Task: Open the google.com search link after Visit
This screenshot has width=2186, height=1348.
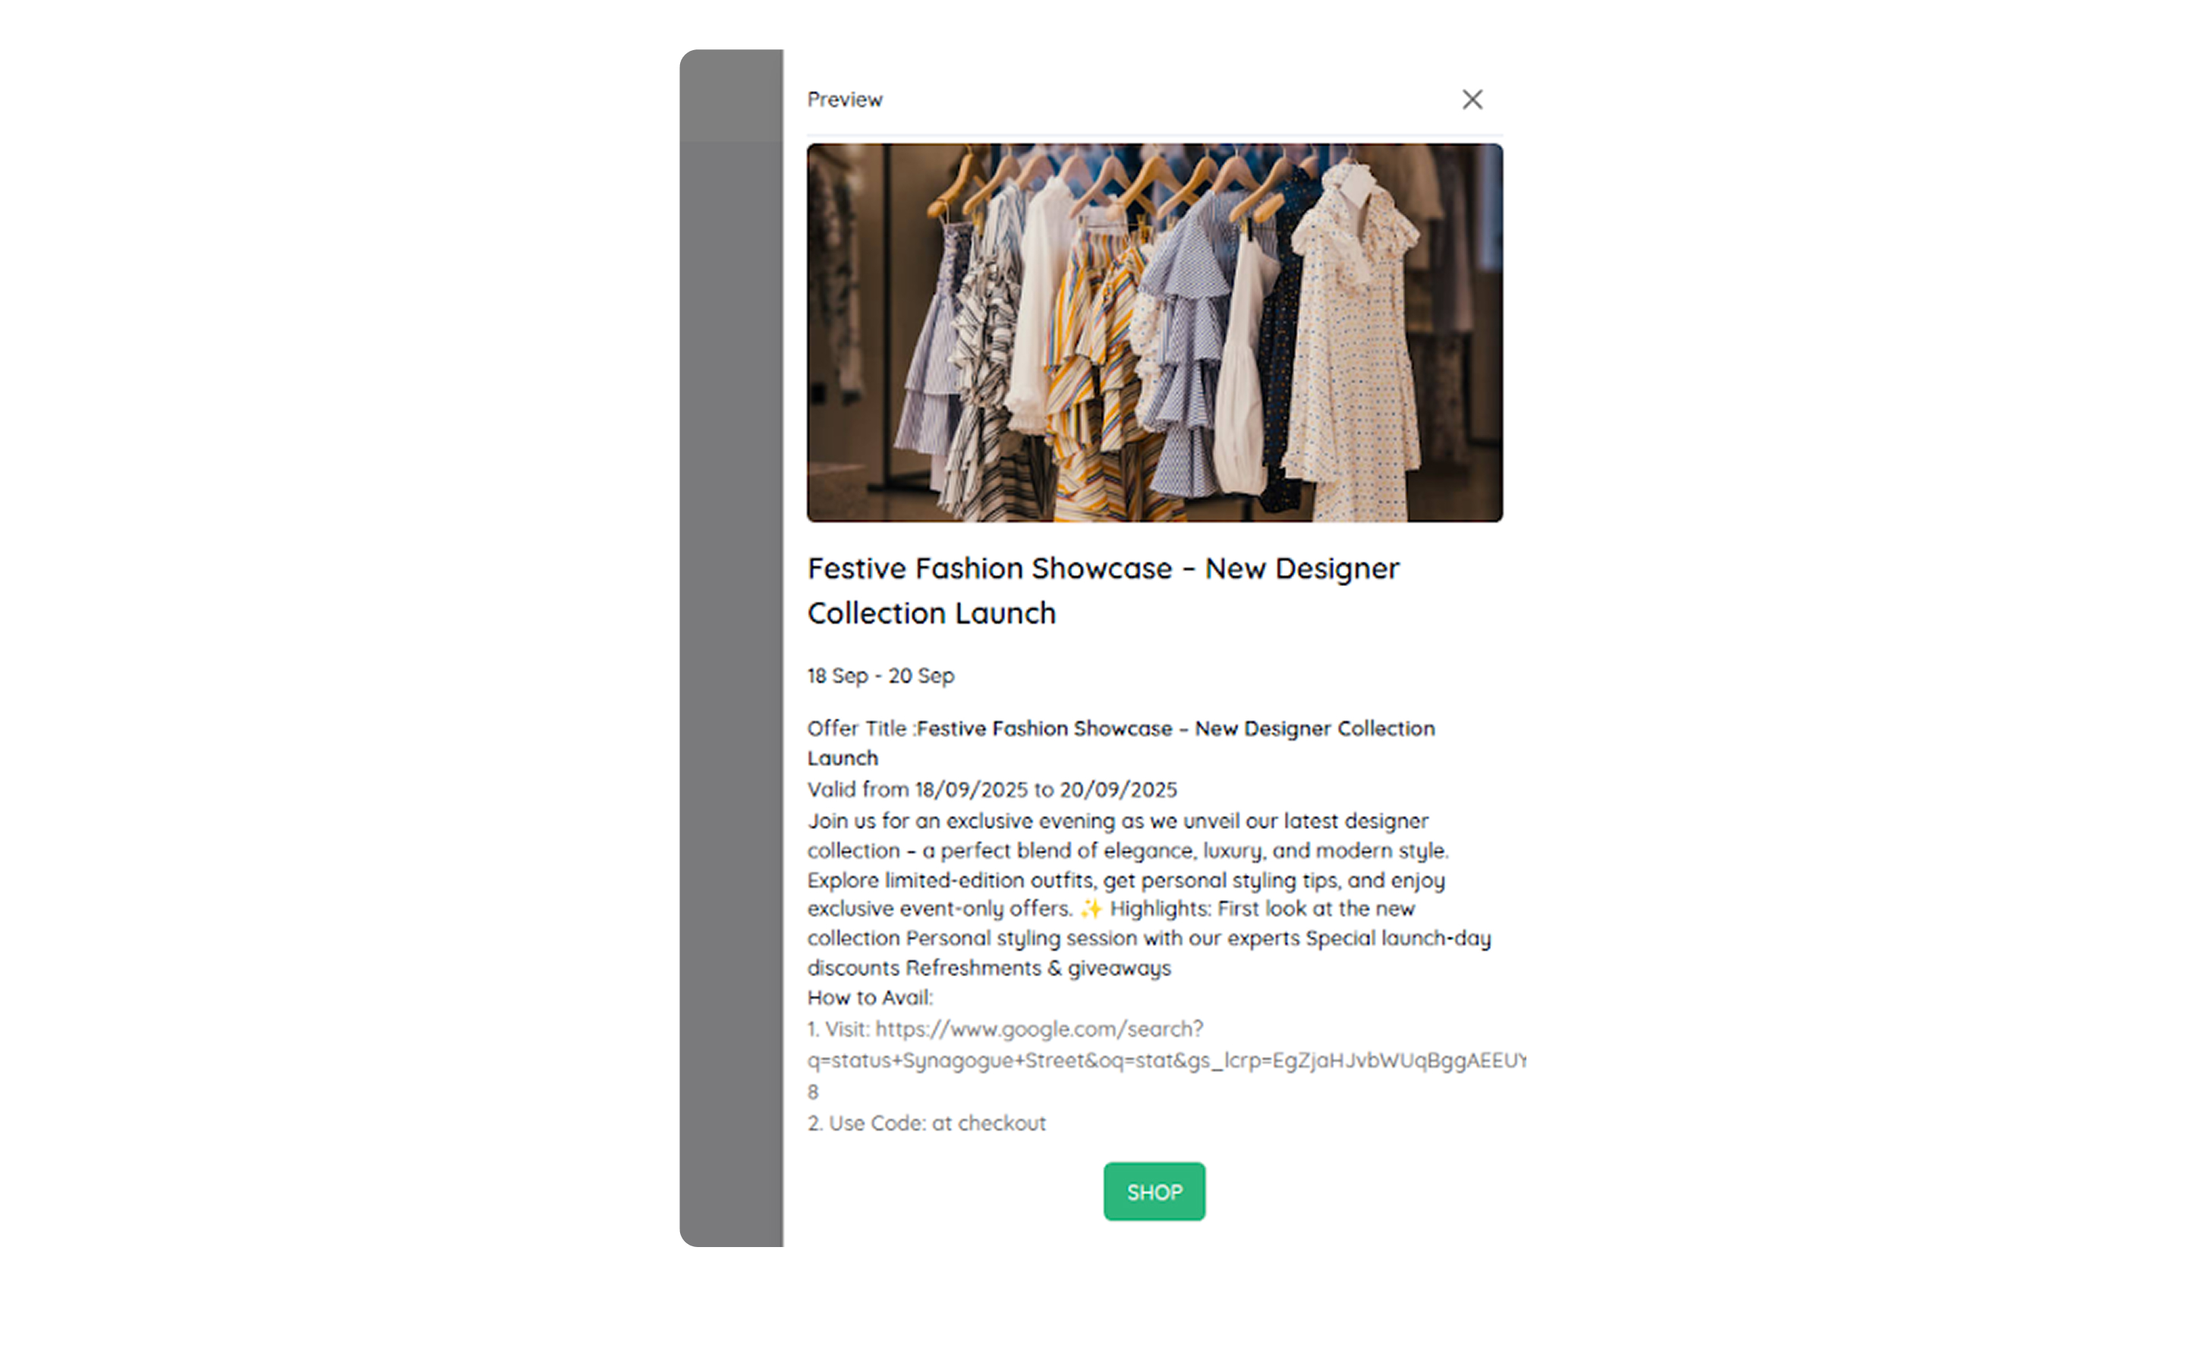Action: coord(1038,1028)
